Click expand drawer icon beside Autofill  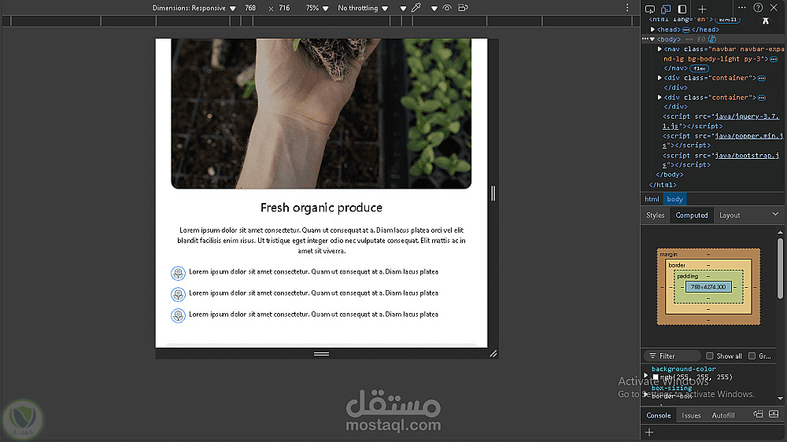point(774,414)
